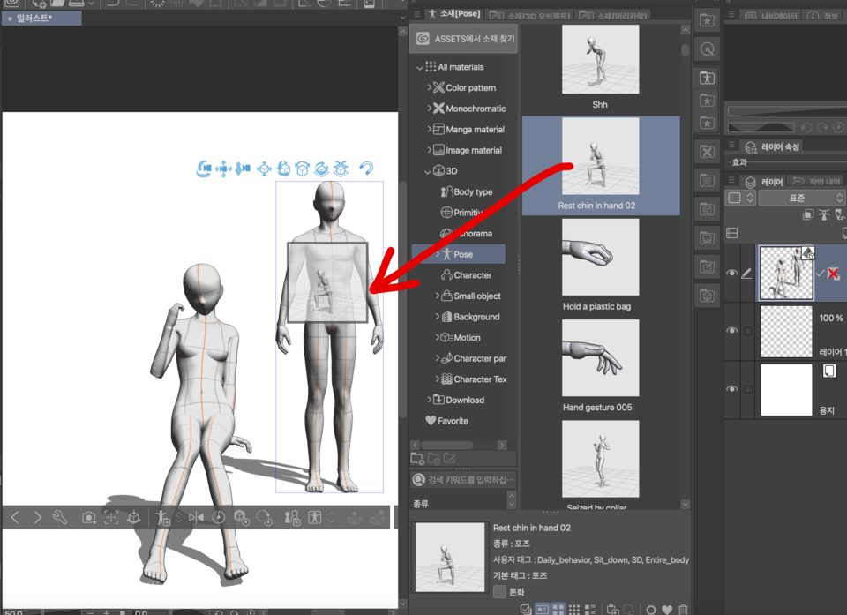Image resolution: width=847 pixels, height=615 pixels.
Task: Toggle the material info detail view button
Action: point(542,609)
